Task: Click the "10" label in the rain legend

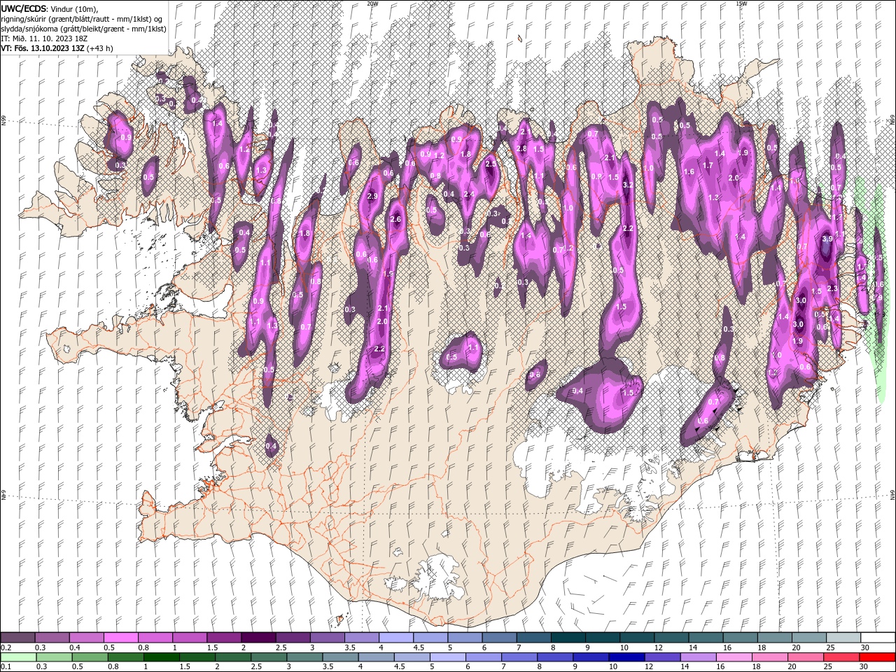Action: 613,667
